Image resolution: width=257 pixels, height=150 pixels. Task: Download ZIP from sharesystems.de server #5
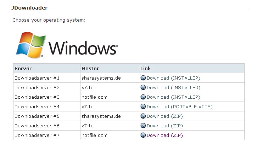tap(164, 116)
